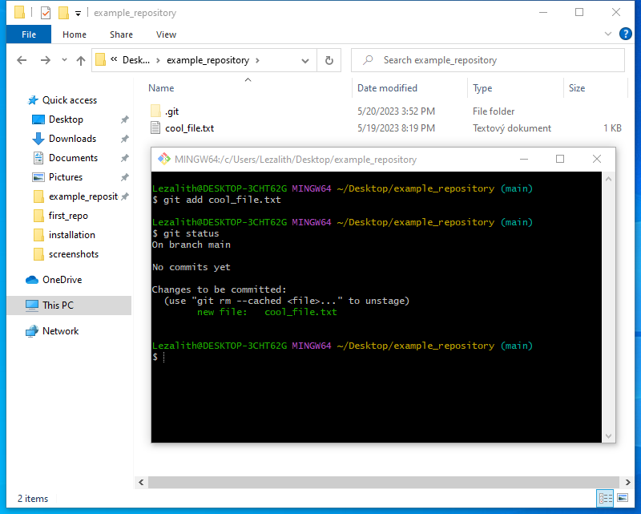Expand the ribbon with the chevron
The image size is (641, 514).
point(608,34)
